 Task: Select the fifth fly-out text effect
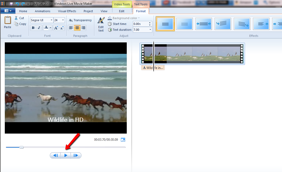[x=242, y=24]
